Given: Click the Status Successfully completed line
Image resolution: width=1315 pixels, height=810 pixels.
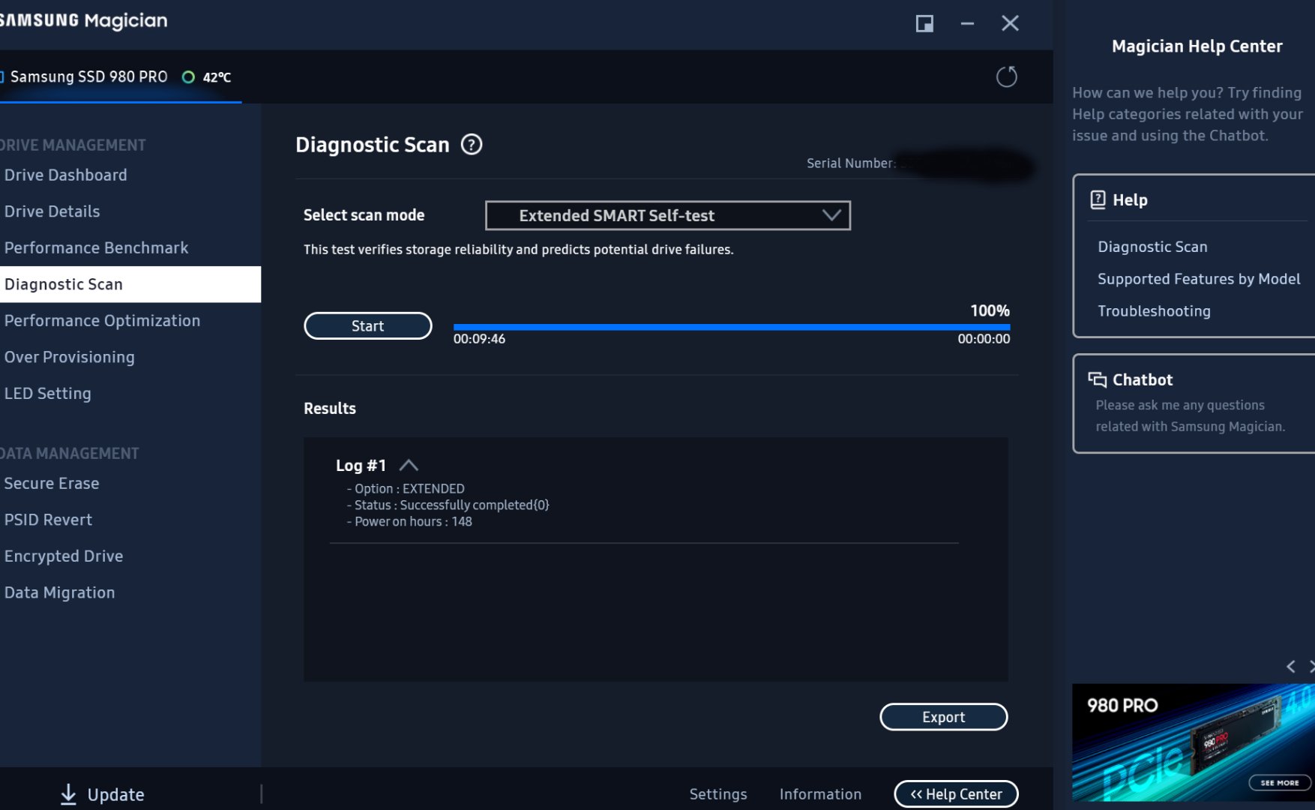Looking at the screenshot, I should tap(448, 505).
